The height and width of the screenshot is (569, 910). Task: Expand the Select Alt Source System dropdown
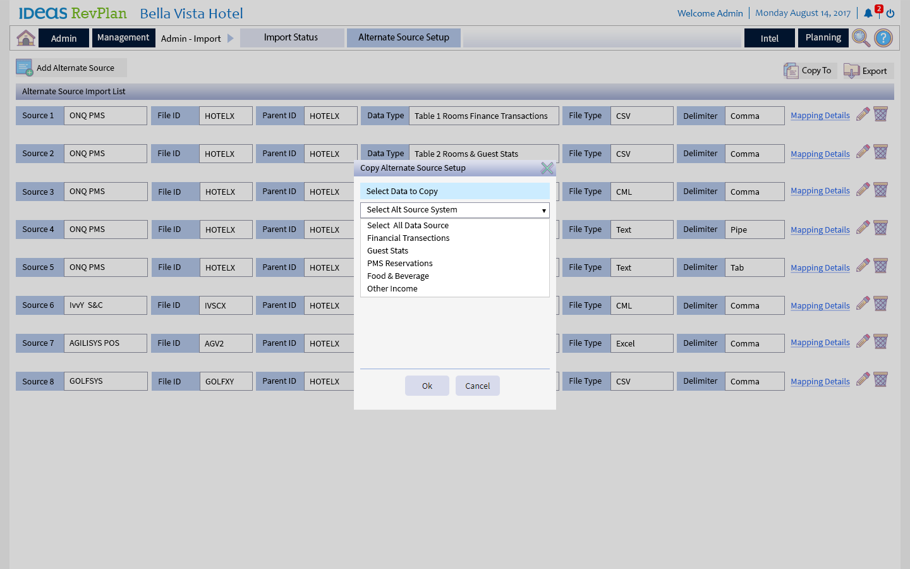(454, 210)
